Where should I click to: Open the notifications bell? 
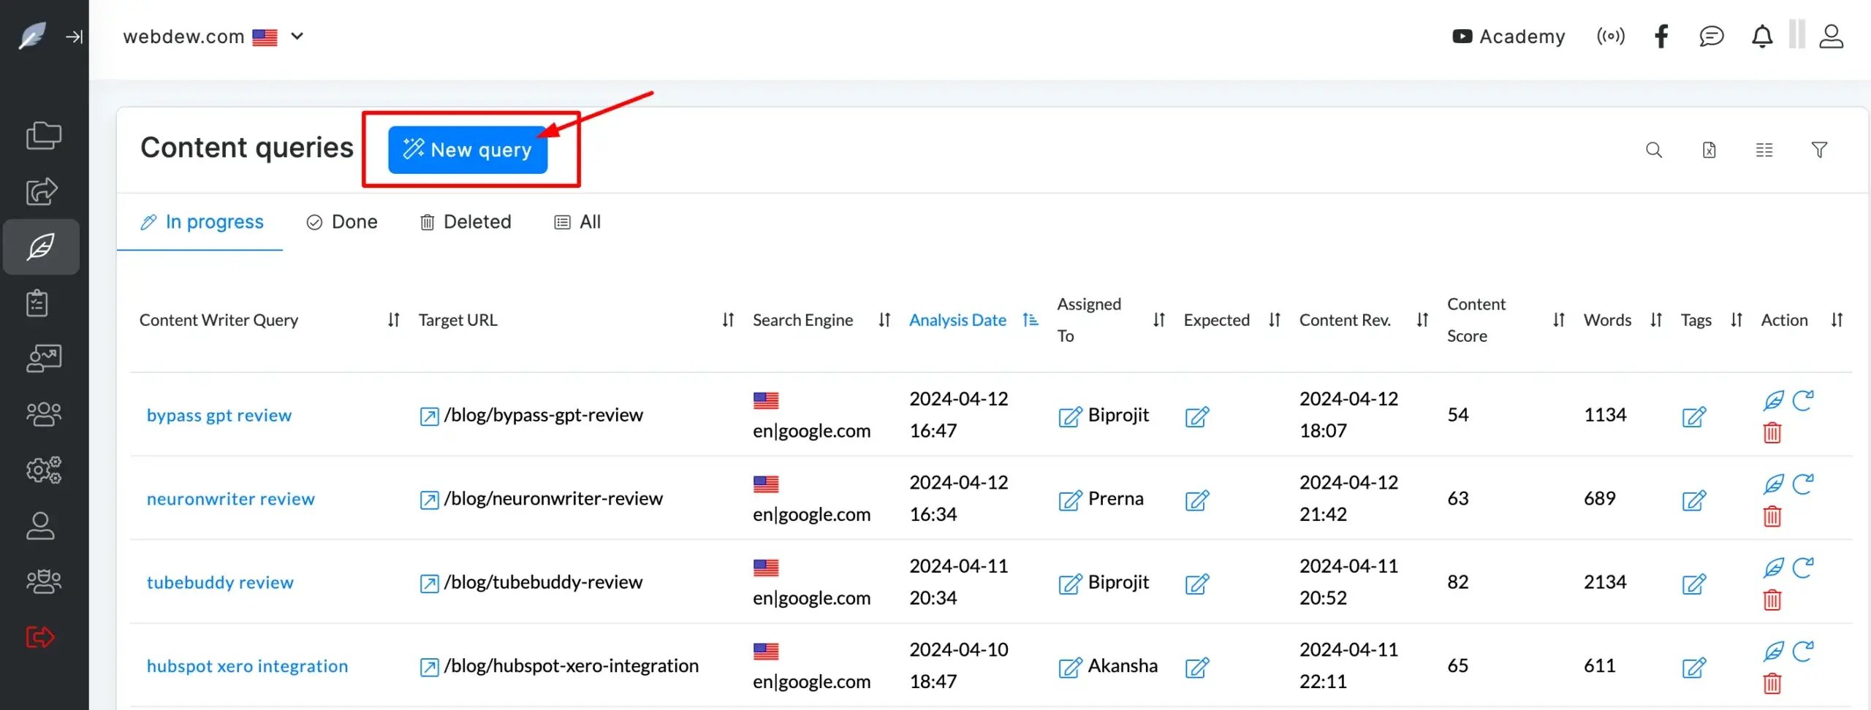(x=1762, y=37)
